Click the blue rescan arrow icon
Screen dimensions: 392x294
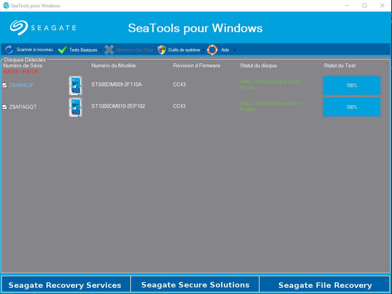pyautogui.click(x=9, y=50)
